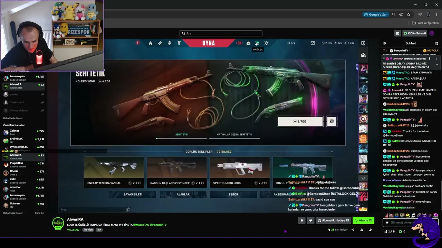Open the Valorant mail inbox envelope
Viewport: 442px width, 248px height.
(x=313, y=43)
